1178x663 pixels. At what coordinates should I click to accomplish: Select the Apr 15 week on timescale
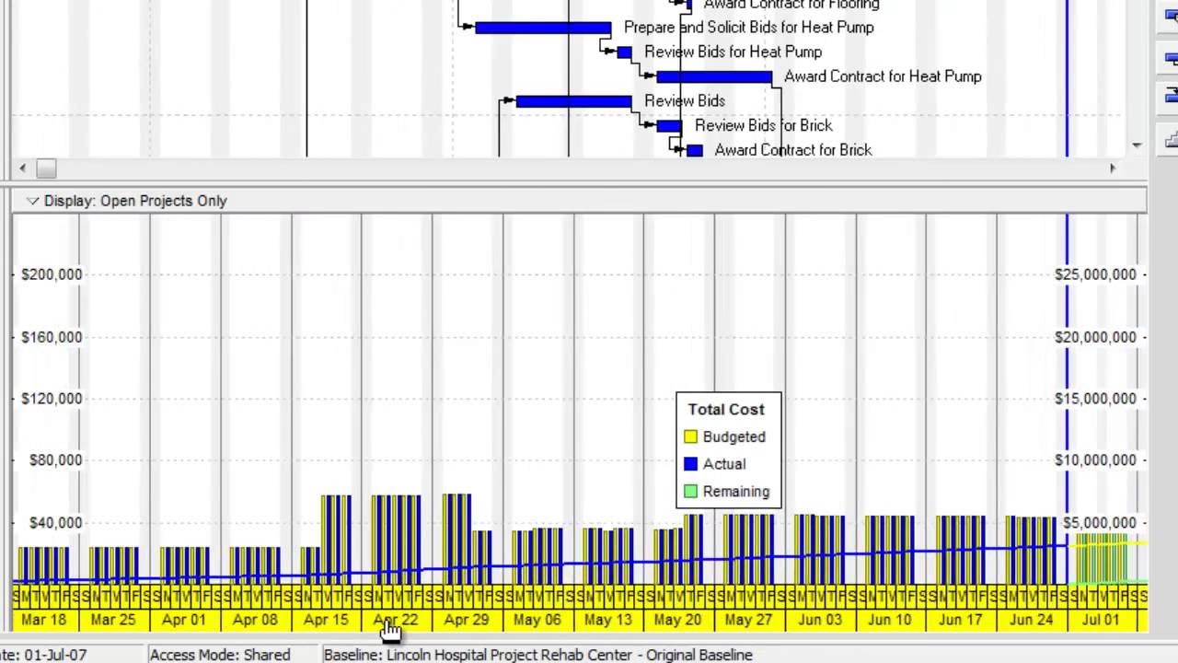326,620
